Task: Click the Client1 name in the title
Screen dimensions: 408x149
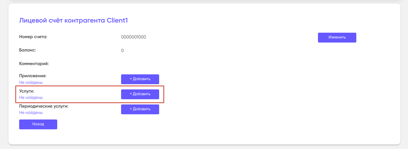Action: [x=117, y=21]
